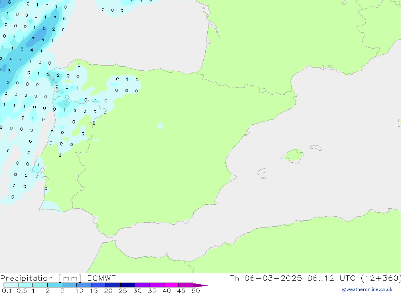Image resolution: width=401 pixels, height=293 pixels.
Task: Pick the 5–10 mm legend color swatch
Action: 69,285
